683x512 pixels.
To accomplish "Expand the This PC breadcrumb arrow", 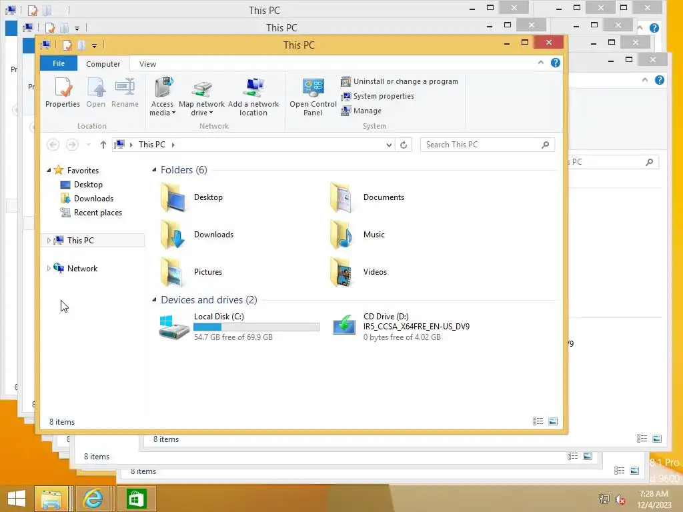I will 173,145.
